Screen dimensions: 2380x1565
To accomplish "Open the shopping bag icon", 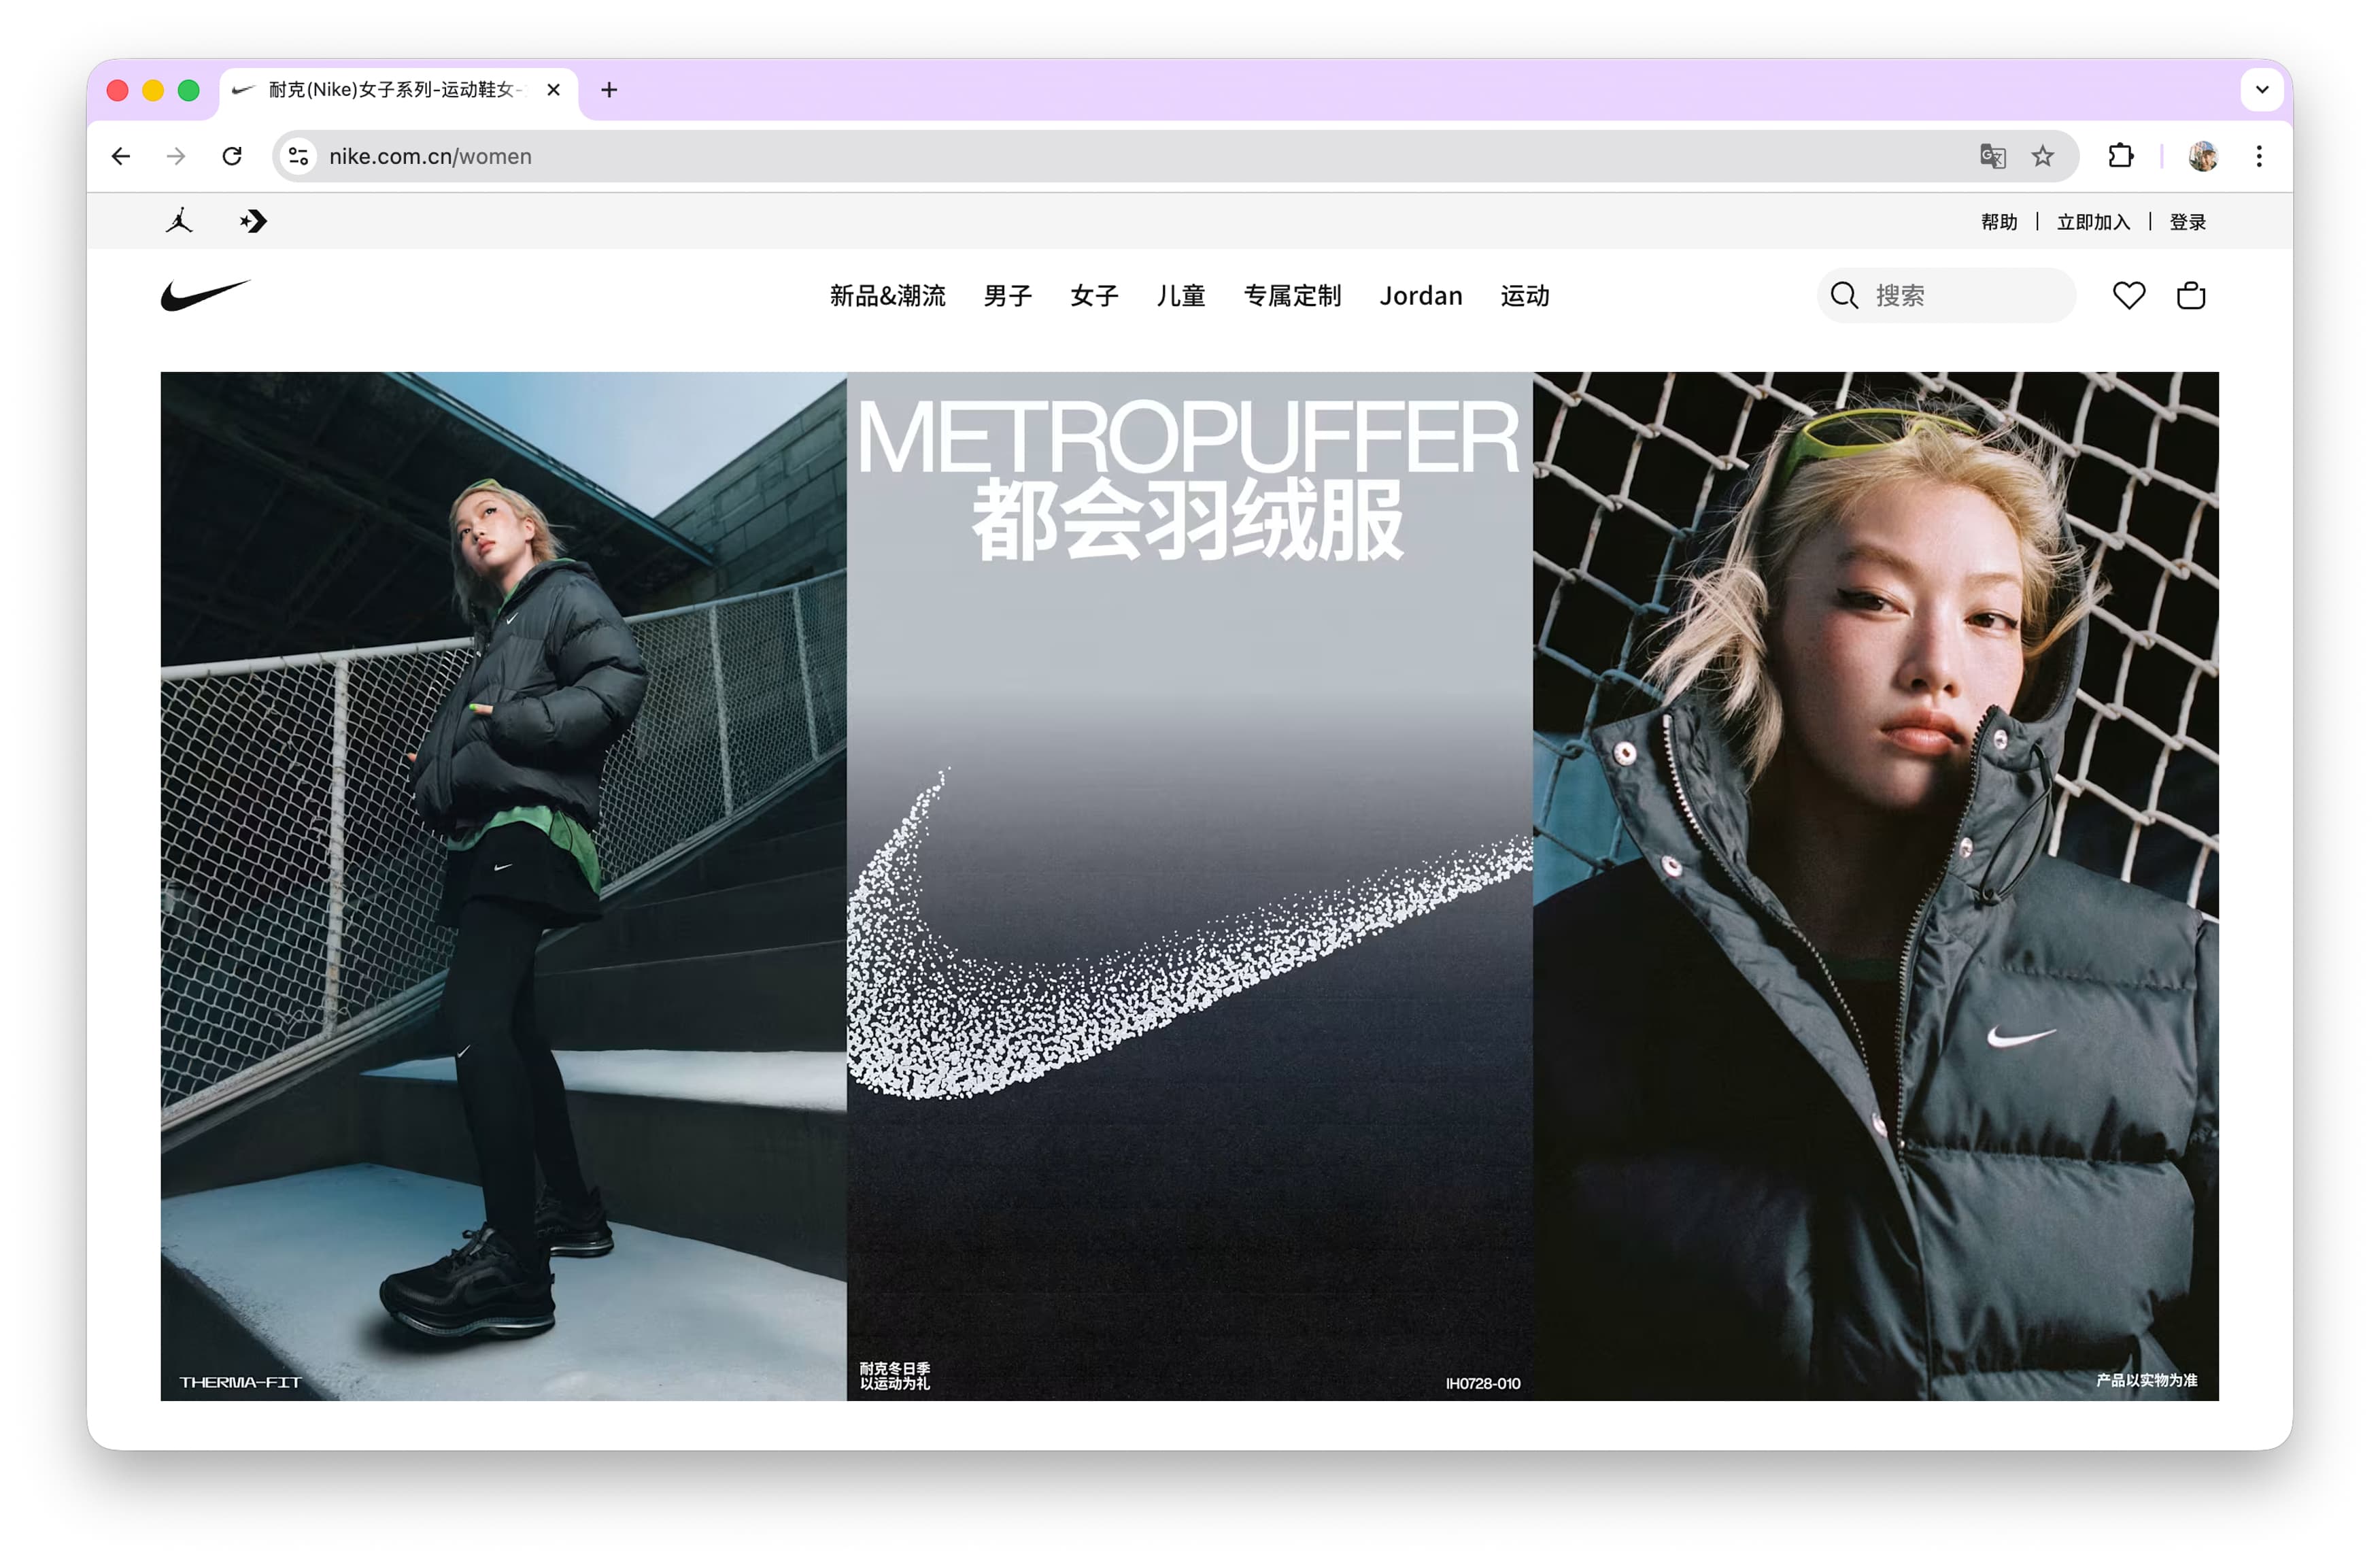I will coord(2190,296).
